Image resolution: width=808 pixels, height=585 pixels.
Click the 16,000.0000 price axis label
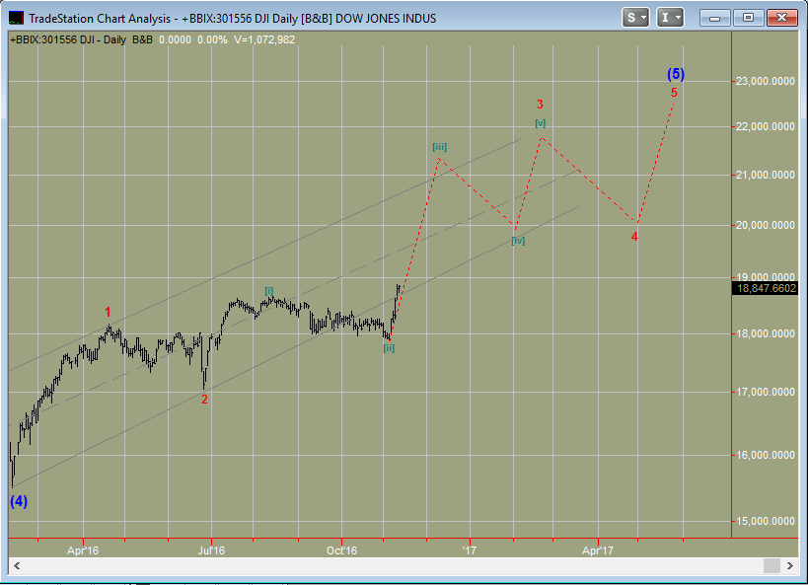pos(766,455)
